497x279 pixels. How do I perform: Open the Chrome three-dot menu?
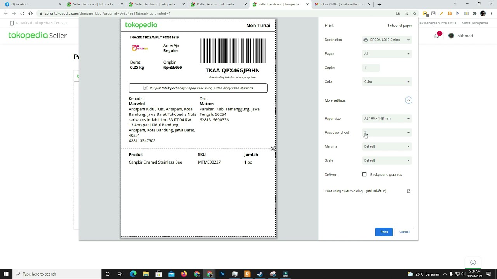coord(491,13)
